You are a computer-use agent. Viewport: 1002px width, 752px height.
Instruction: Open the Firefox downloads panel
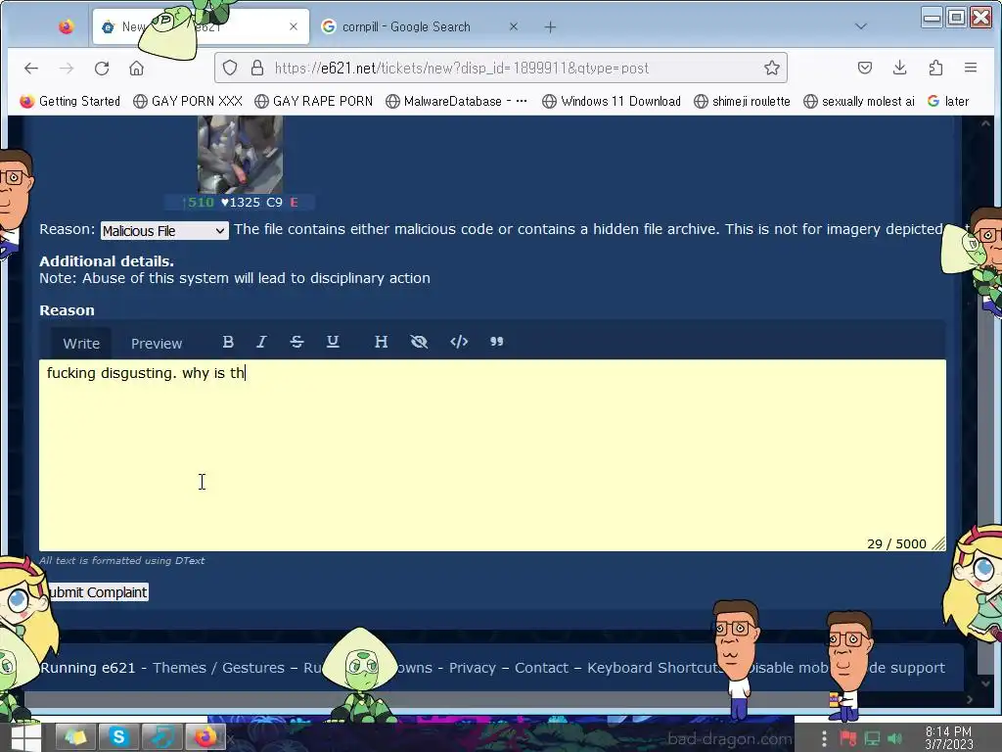point(900,68)
